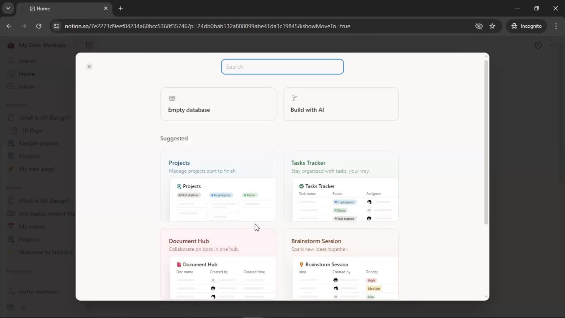
Task: Click the updates clock icon top right
Action: (538, 45)
